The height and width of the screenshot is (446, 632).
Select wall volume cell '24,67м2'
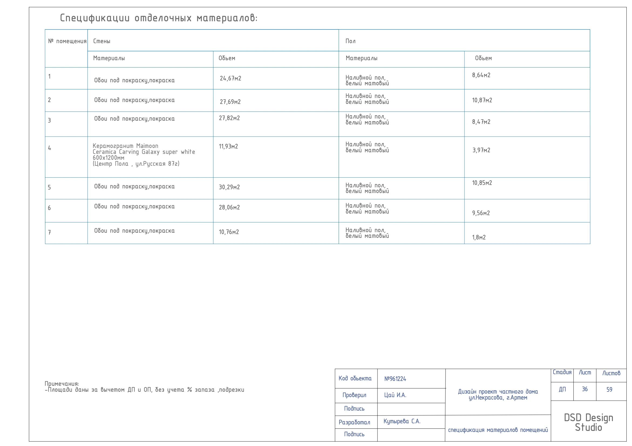(230, 79)
